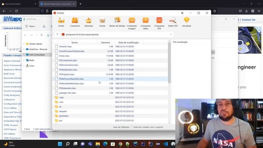Image resolution: width=263 pixels, height=148 pixels.
Task: Open File Explorer from the taskbar
Action: click(x=98, y=144)
